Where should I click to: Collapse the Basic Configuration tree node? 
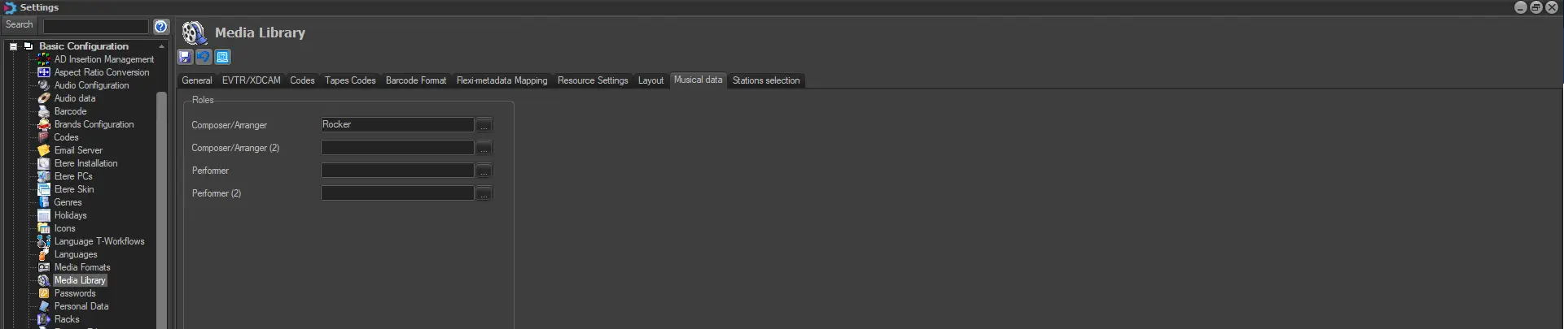[x=14, y=46]
